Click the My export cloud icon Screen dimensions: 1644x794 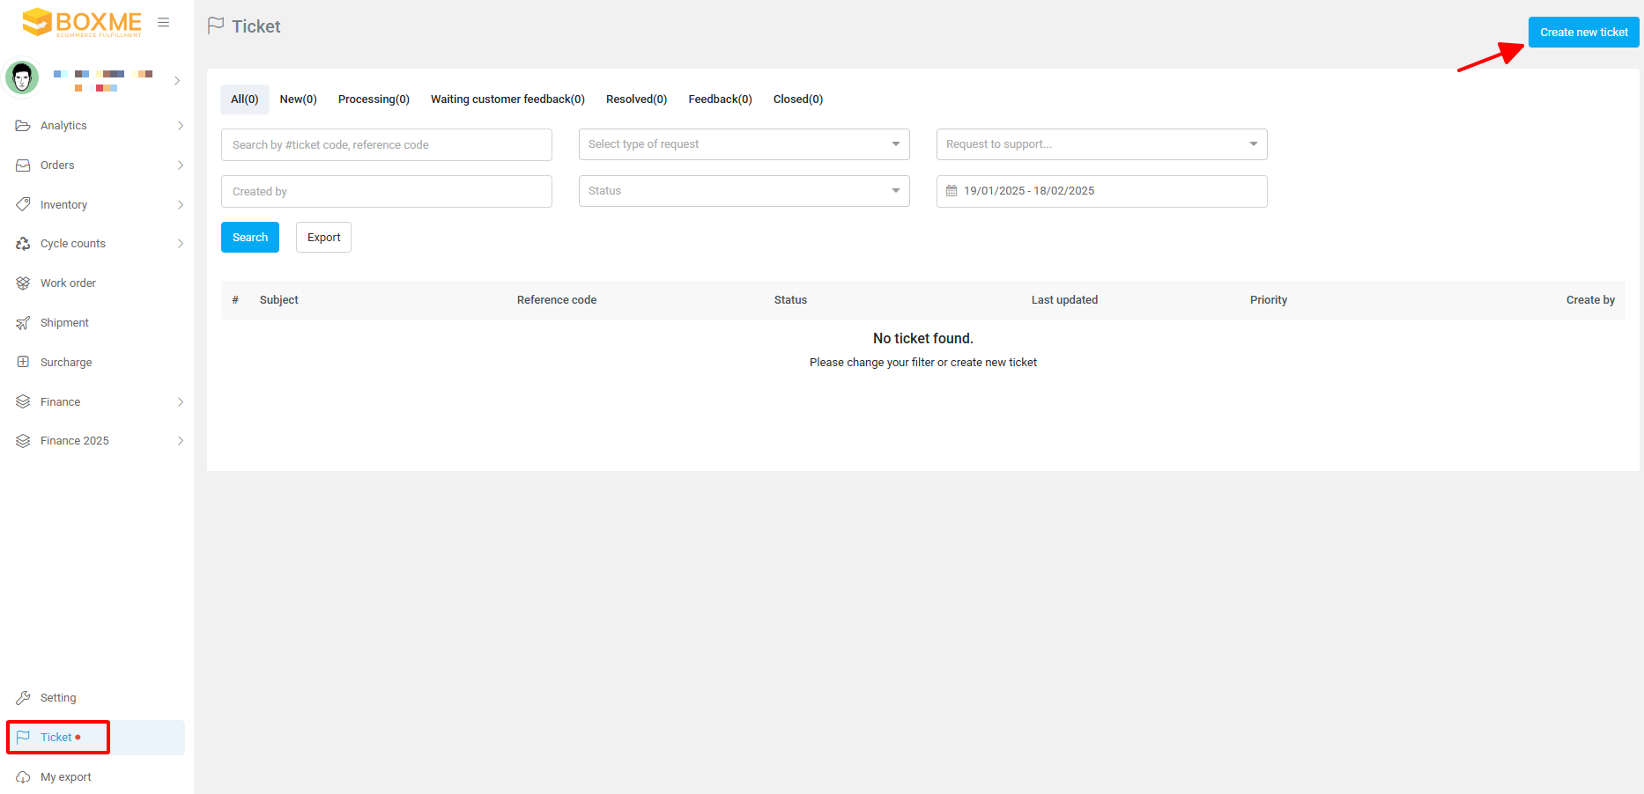click(23, 777)
